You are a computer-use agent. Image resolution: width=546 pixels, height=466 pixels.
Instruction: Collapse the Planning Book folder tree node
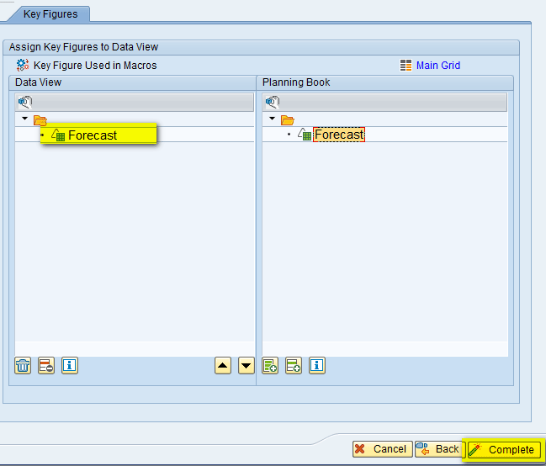[x=273, y=119]
